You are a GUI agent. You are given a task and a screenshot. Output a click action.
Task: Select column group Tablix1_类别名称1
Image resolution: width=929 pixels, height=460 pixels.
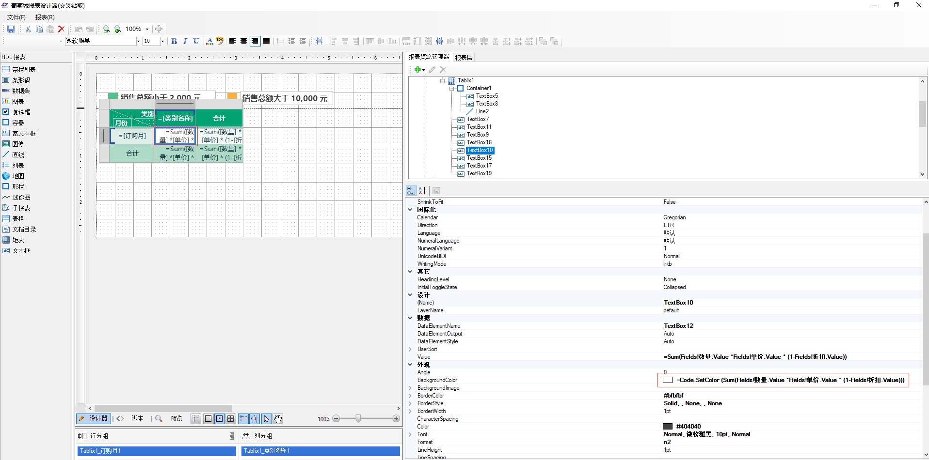click(x=320, y=451)
